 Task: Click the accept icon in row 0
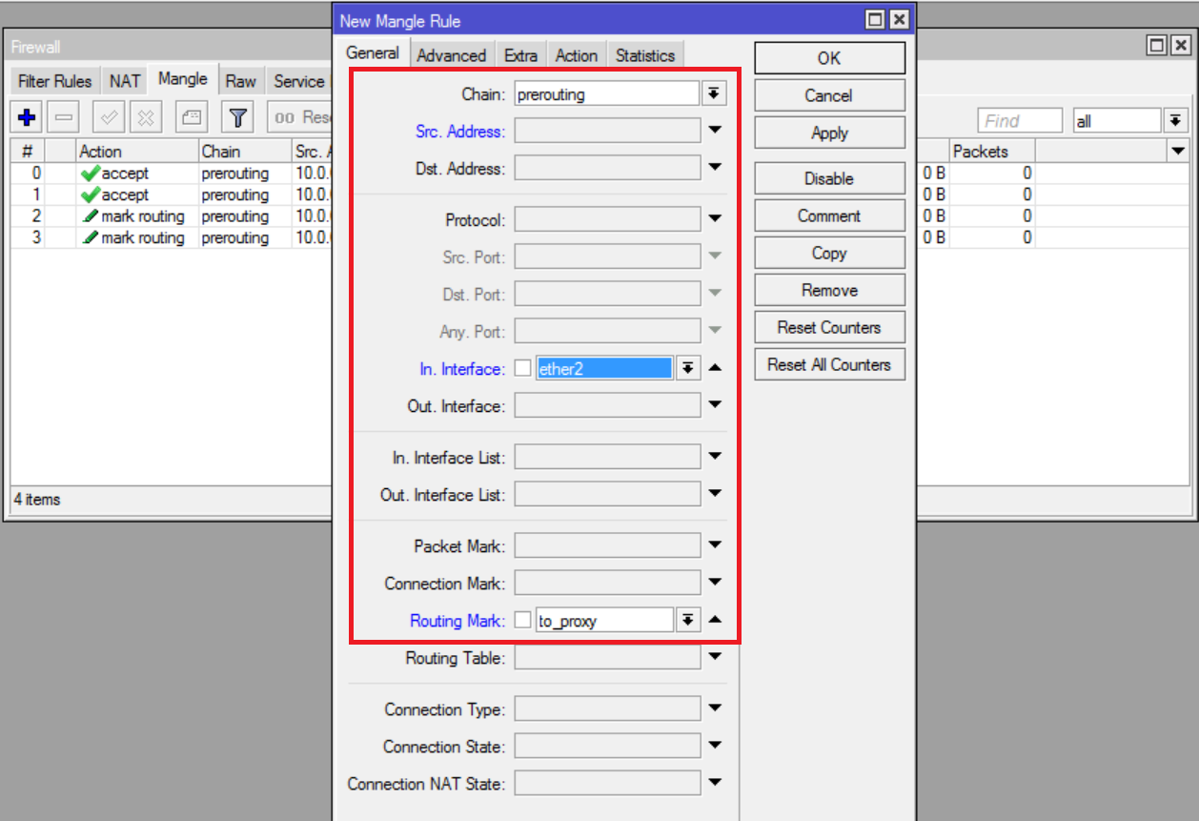pyautogui.click(x=91, y=174)
